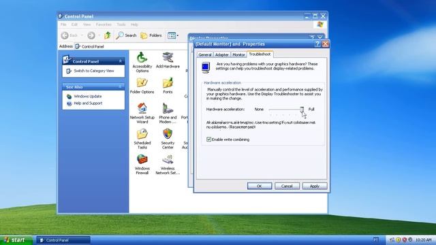
Task: Open the Favorites menu
Action: (x=104, y=24)
